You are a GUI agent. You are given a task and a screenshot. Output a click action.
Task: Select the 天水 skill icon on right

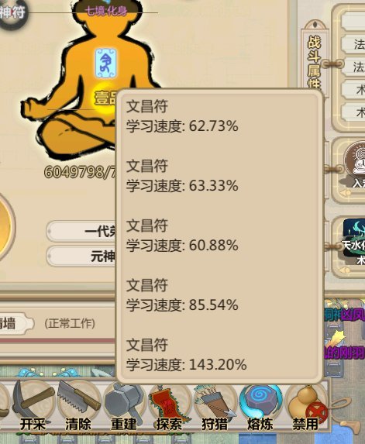354,241
